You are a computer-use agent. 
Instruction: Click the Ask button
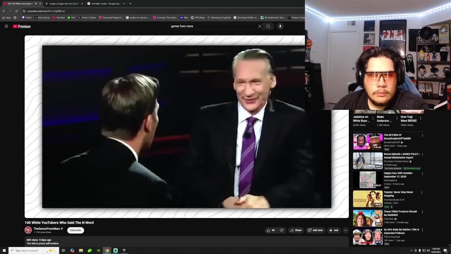tap(334, 230)
